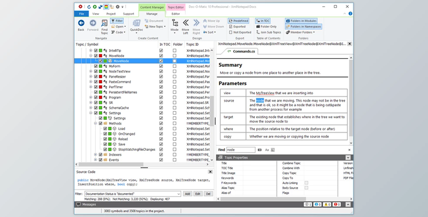
Task: Click the Del filter button
Action: [208, 194]
